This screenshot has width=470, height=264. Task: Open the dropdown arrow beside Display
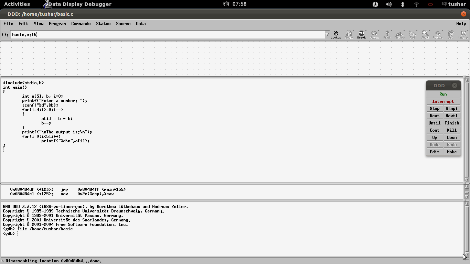404,31
